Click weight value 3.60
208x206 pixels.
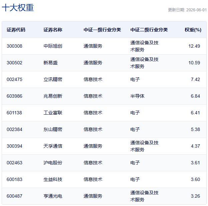pyautogui.click(x=195, y=180)
